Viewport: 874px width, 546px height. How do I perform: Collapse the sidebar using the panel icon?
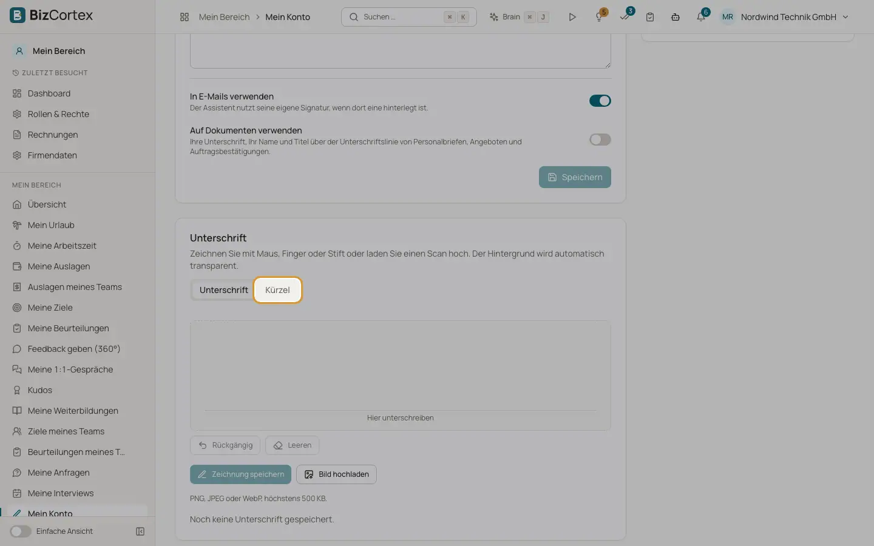(140, 531)
